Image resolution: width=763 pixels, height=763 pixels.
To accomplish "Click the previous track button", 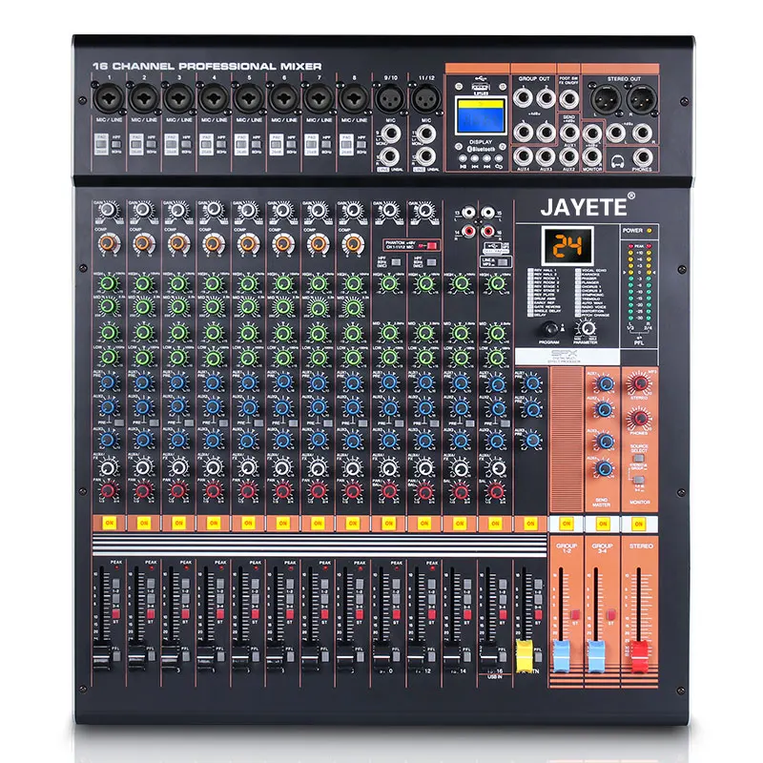I will click(475, 158).
